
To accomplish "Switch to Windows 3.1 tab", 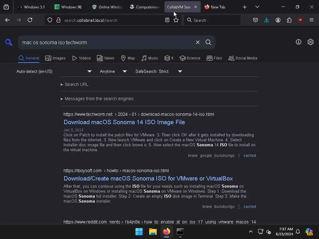I will point(31,7).
